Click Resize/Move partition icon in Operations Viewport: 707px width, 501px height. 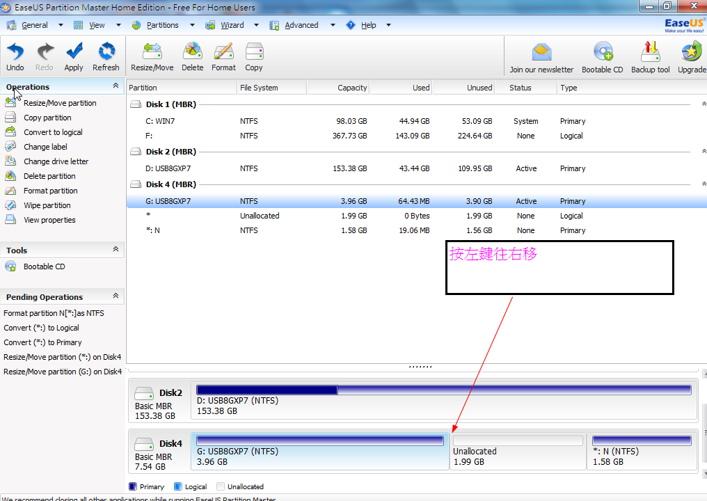click(10, 103)
